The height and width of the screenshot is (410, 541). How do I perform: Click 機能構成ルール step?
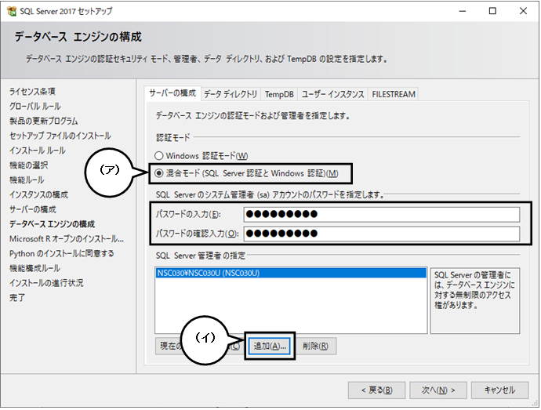tap(34, 268)
